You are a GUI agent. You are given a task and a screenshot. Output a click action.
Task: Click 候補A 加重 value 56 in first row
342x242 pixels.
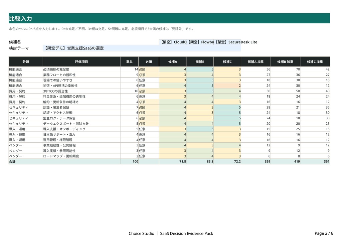pos(256,70)
